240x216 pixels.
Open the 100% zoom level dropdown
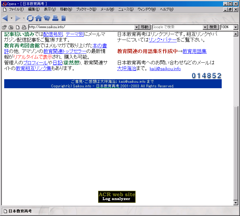236,27
